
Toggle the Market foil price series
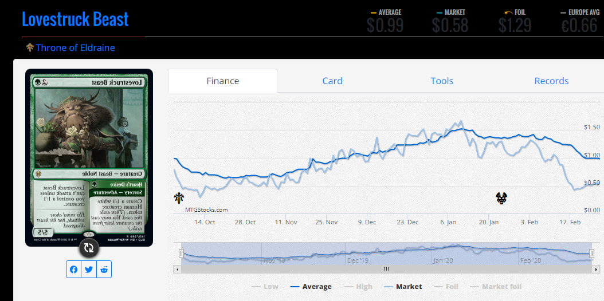pyautogui.click(x=496, y=286)
